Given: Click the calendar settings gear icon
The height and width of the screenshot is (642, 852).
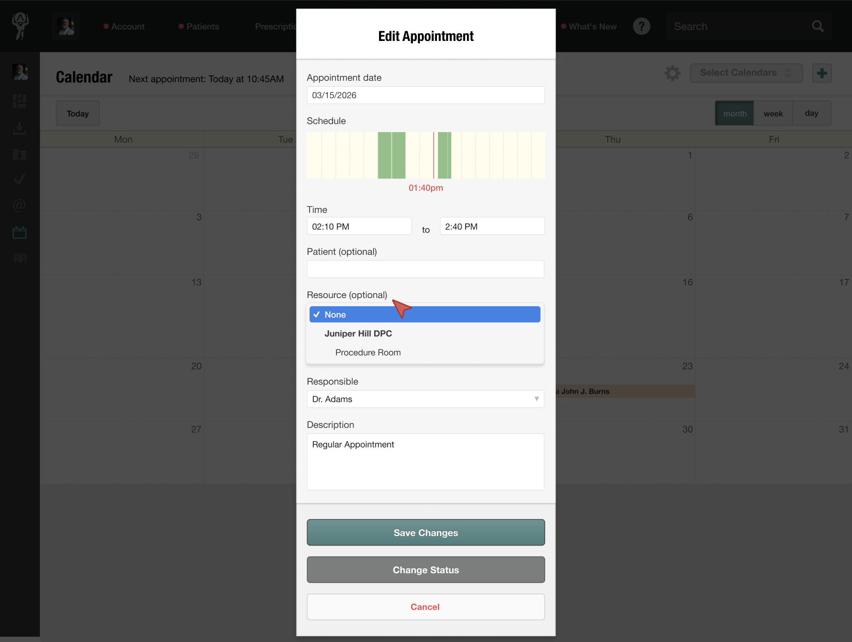Looking at the screenshot, I should click(x=672, y=73).
